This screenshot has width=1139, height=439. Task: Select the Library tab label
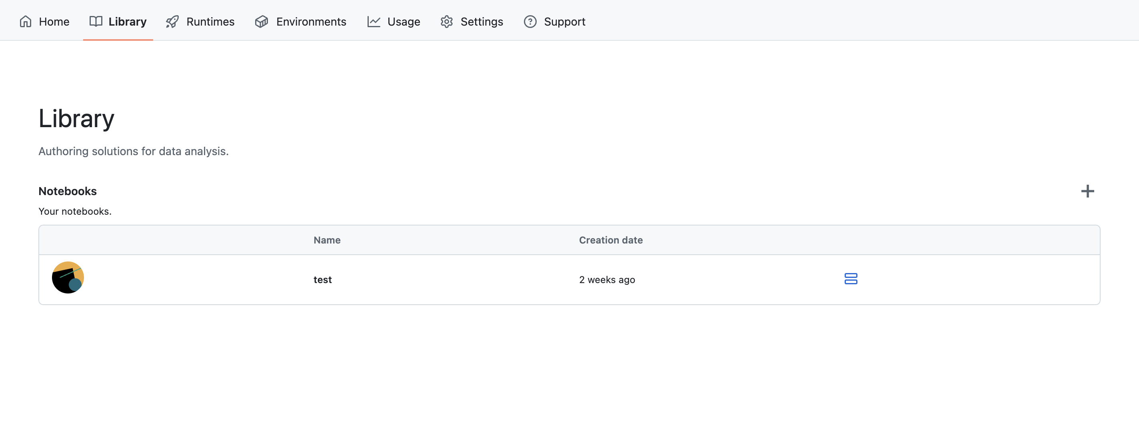(127, 22)
